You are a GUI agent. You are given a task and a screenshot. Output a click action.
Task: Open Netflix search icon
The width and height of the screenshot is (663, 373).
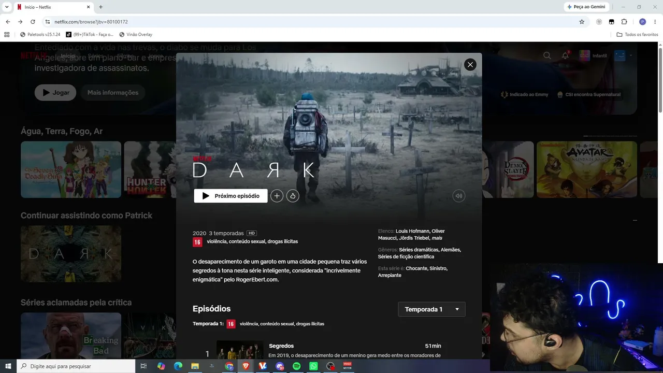click(547, 55)
